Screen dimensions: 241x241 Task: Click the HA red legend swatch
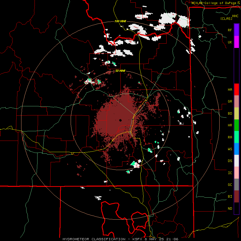click(x=236, y=89)
